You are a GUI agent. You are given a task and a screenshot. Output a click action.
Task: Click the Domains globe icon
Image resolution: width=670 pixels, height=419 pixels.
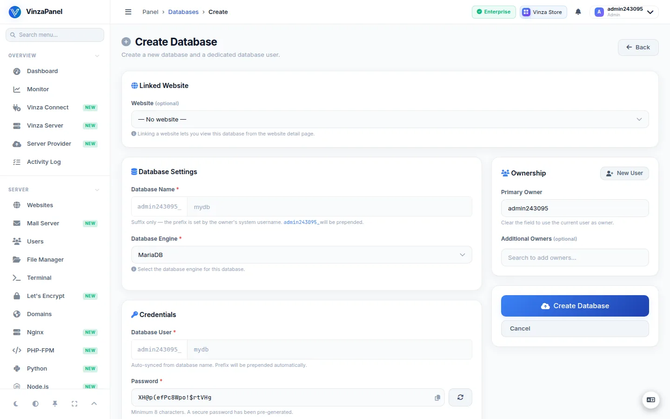point(17,314)
